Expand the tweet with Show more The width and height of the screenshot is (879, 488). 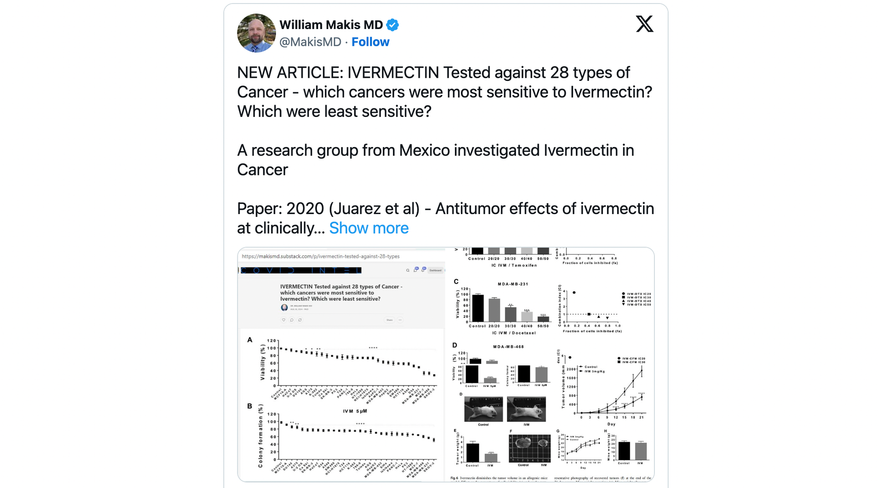tap(369, 228)
